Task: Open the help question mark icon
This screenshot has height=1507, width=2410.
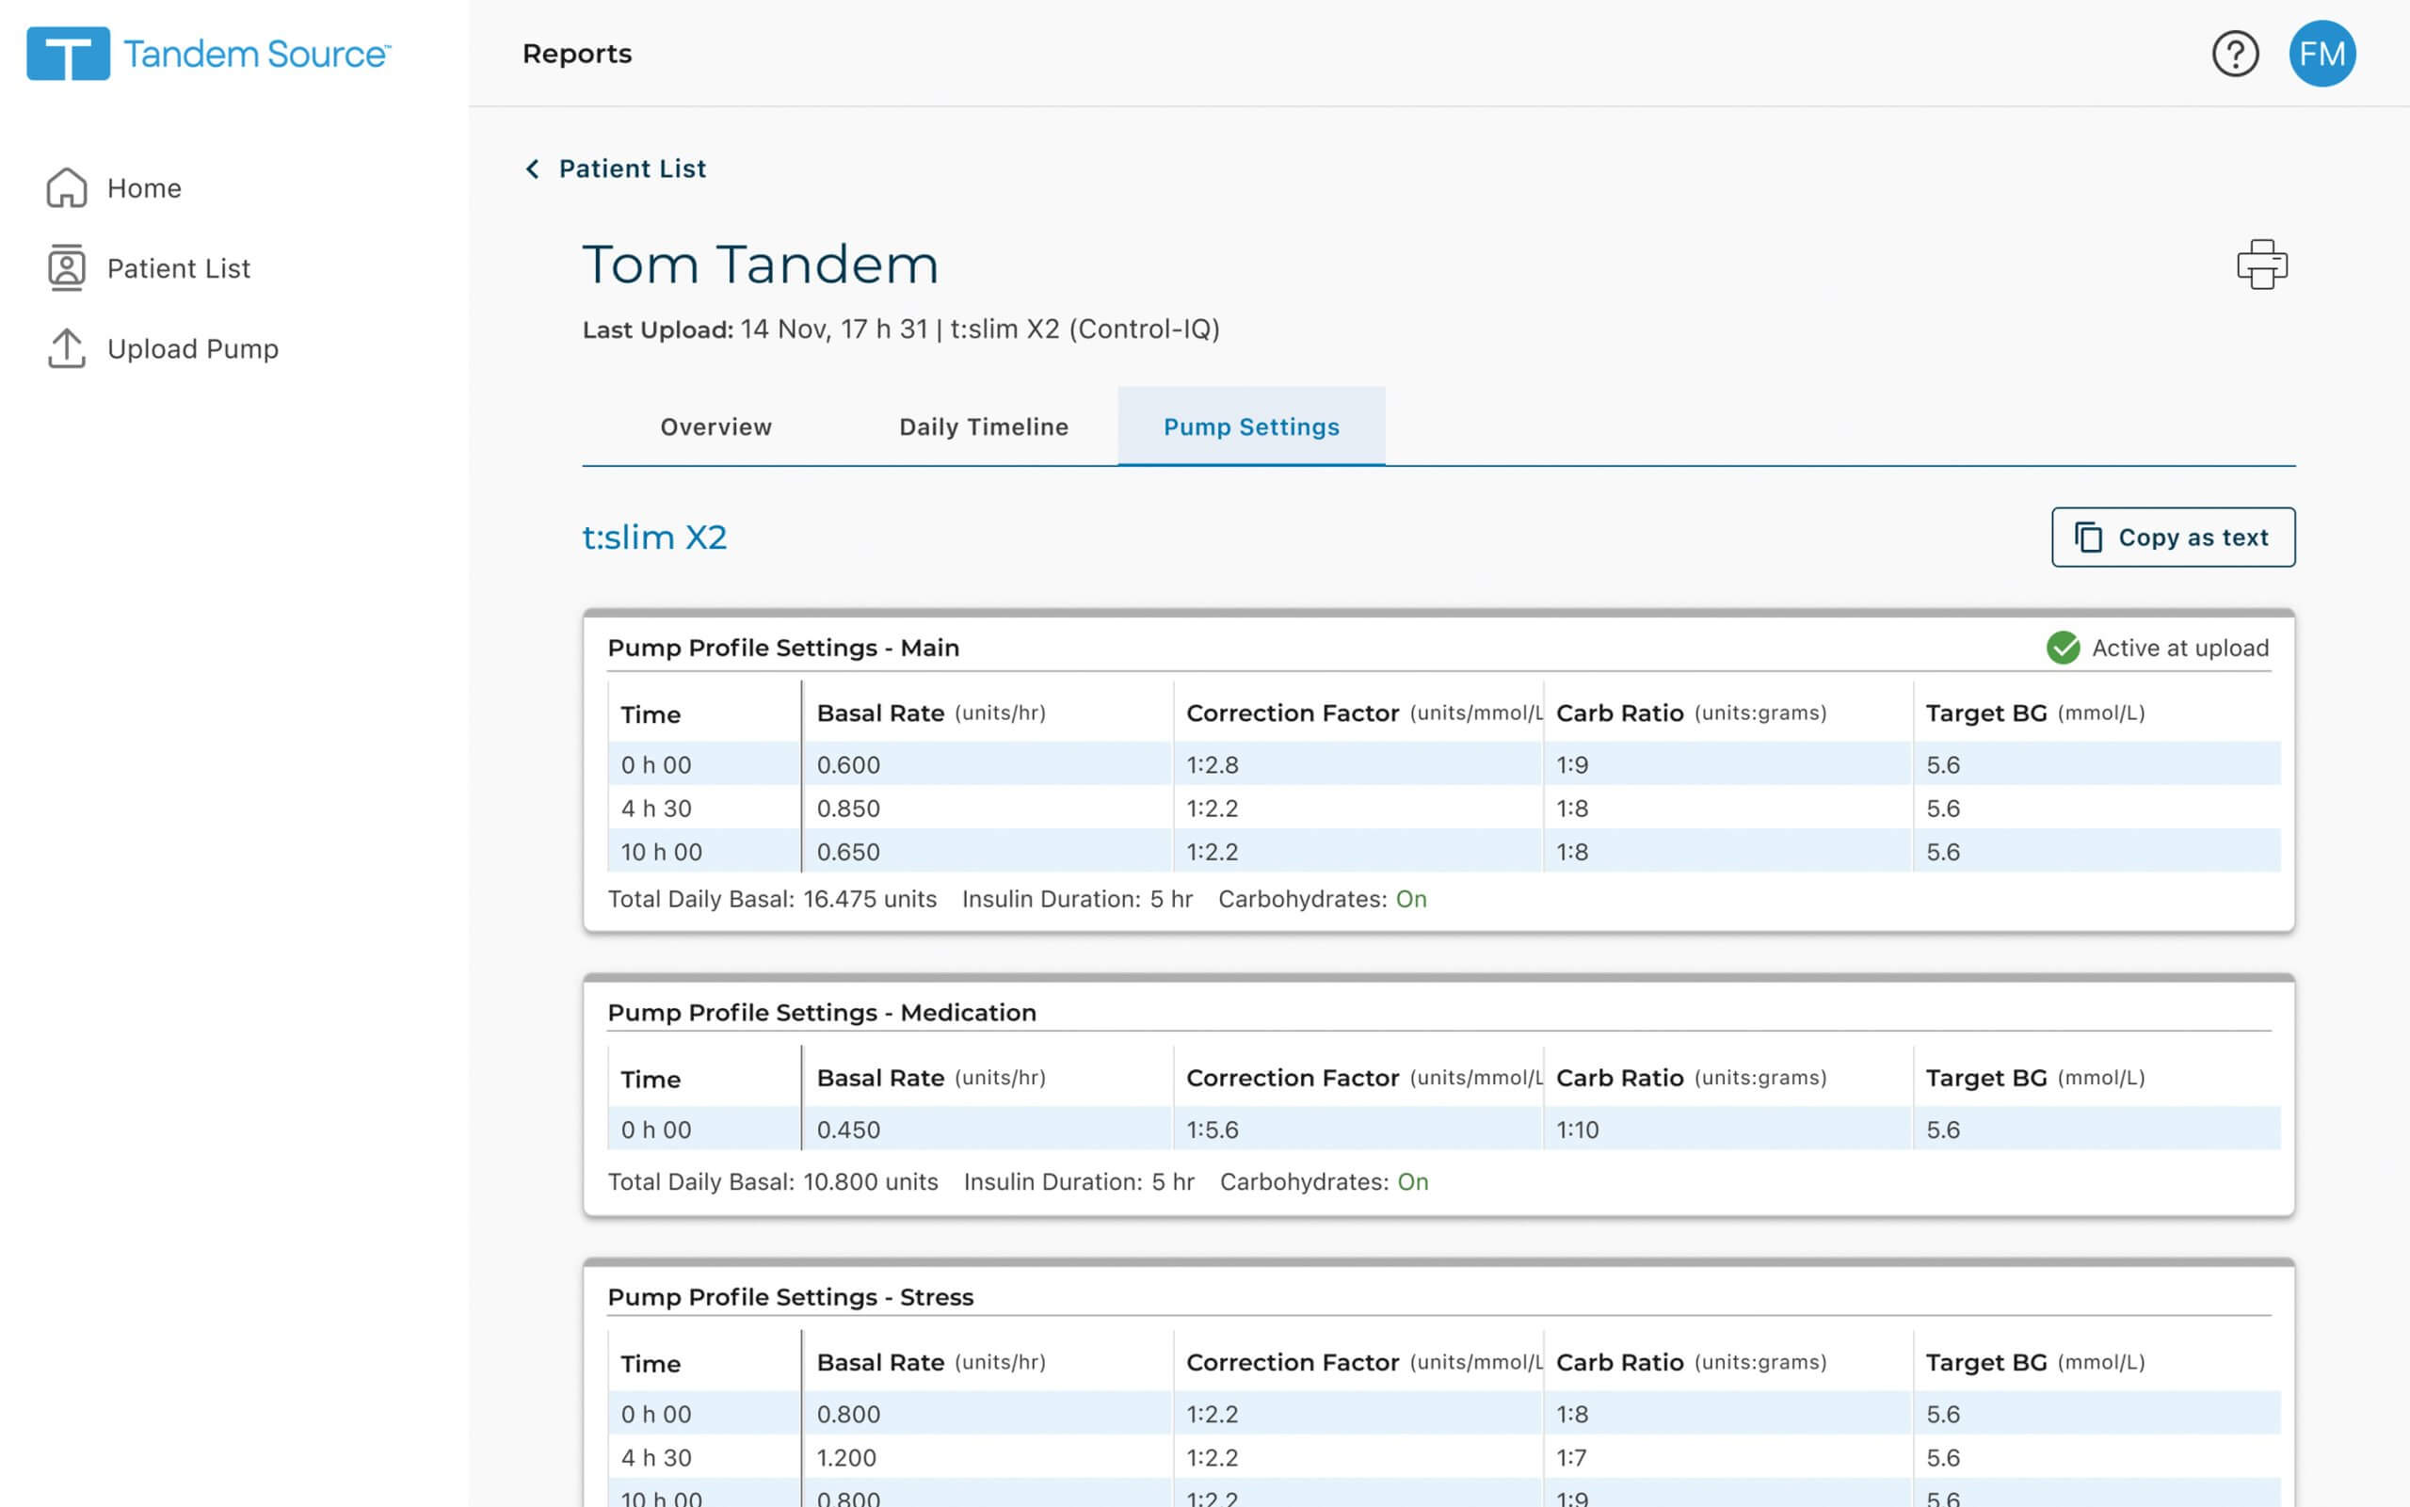Action: 2235,54
